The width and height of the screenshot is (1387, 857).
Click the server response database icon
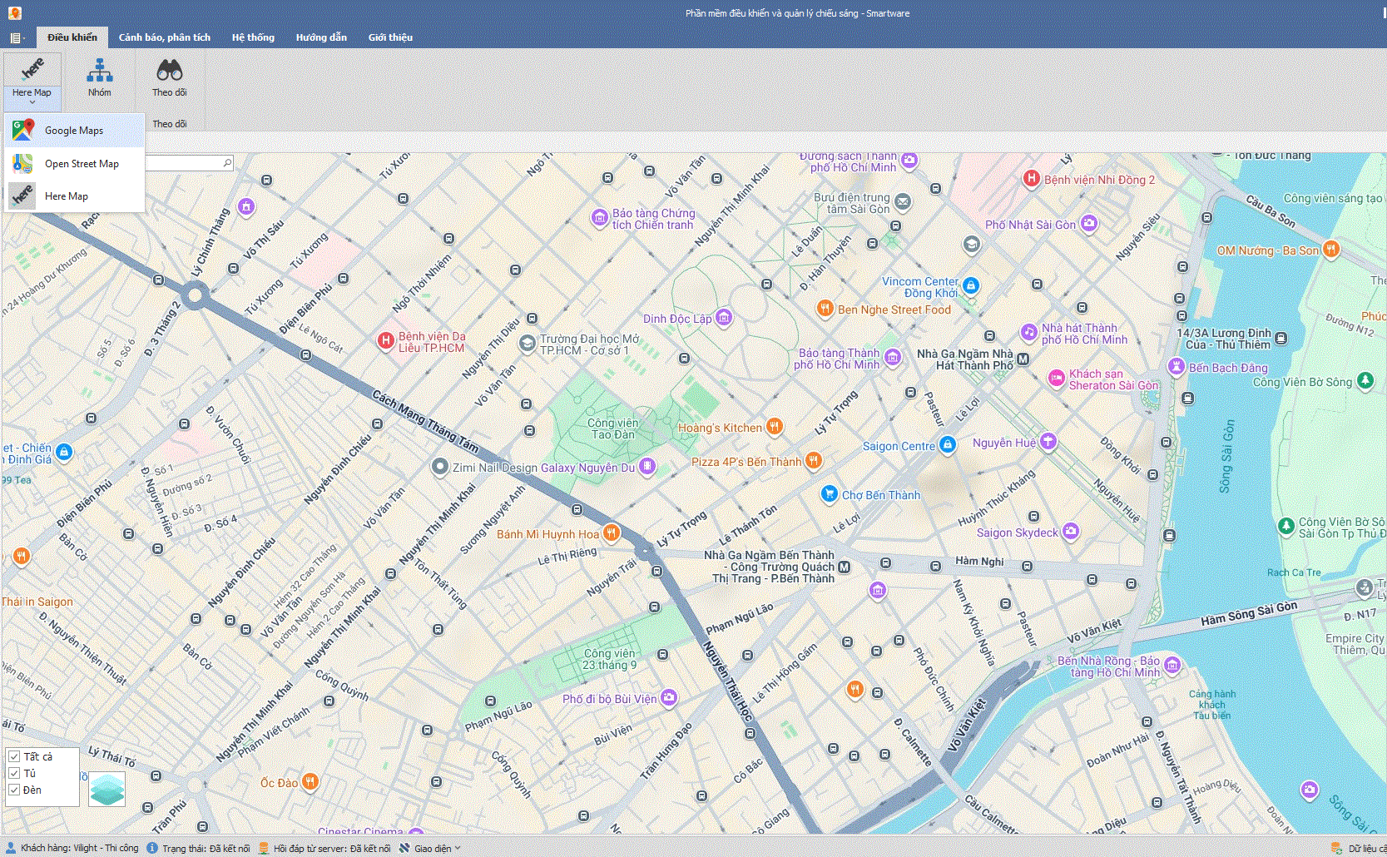pyautogui.click(x=264, y=848)
